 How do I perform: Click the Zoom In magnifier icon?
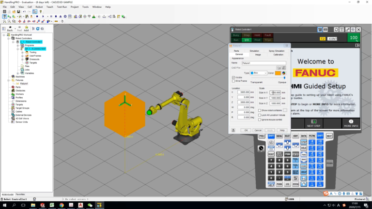click(x=4, y=21)
